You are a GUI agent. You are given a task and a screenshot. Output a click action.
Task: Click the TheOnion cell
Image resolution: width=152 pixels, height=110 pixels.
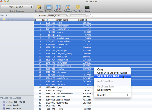click(61, 84)
